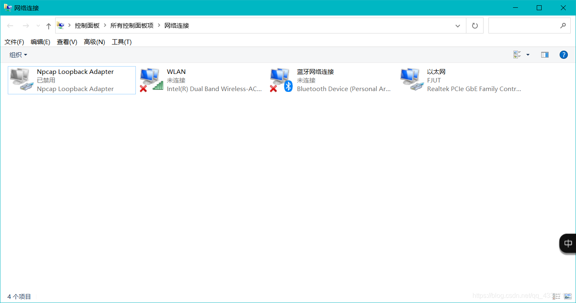Refresh the network connections list
This screenshot has width=576, height=303.
[x=475, y=26]
